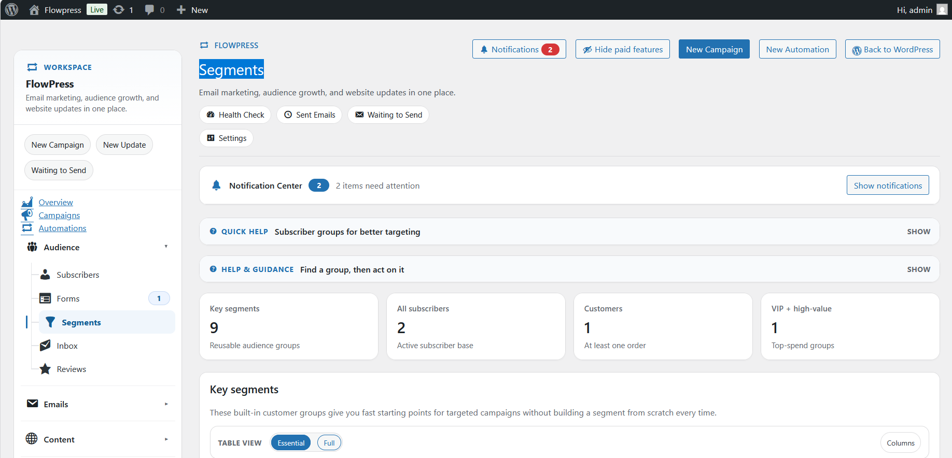This screenshot has height=458, width=952.
Task: Click the Campaigns megaphone icon
Action: (27, 215)
